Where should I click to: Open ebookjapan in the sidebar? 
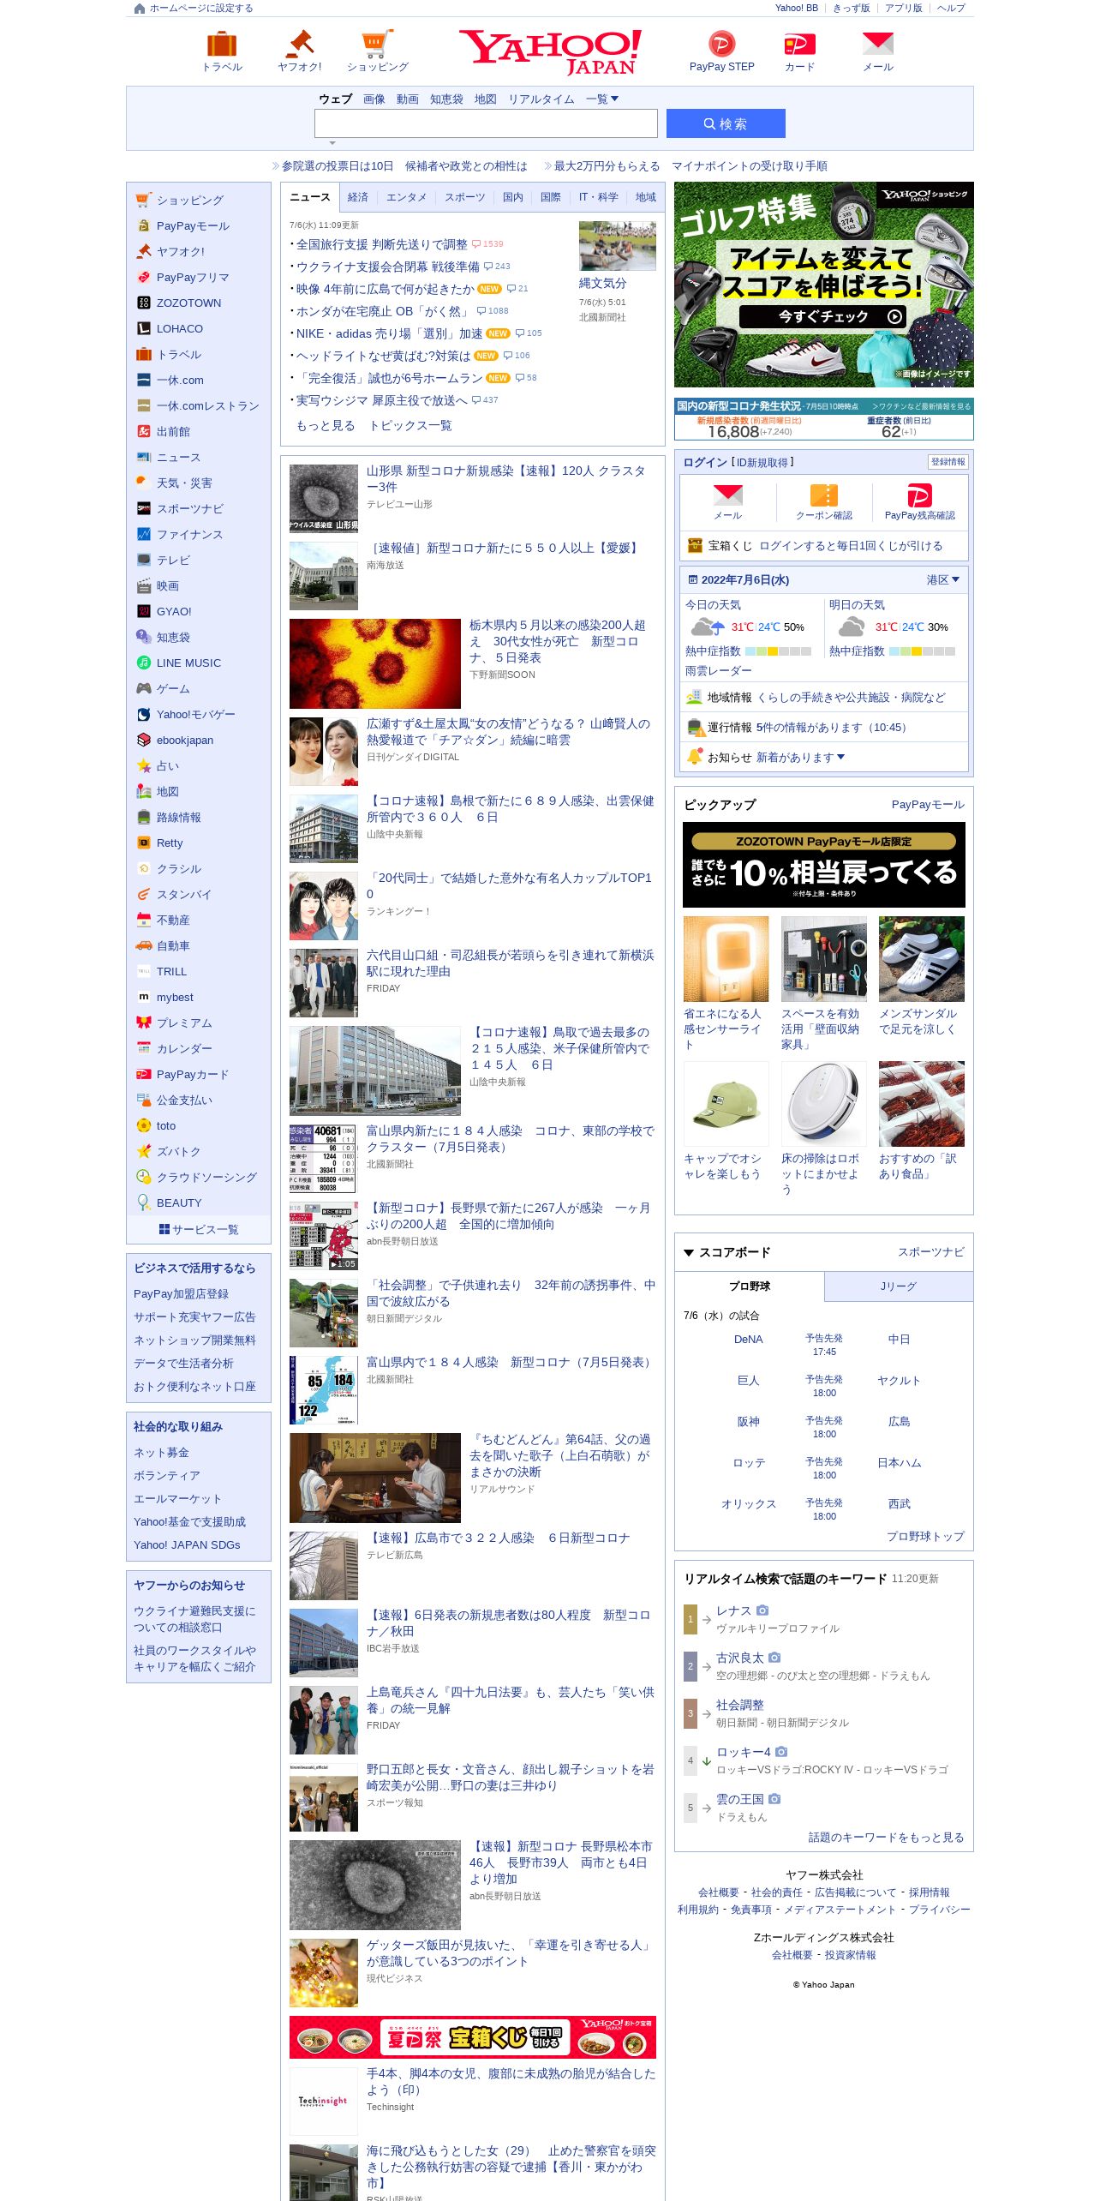pos(185,740)
